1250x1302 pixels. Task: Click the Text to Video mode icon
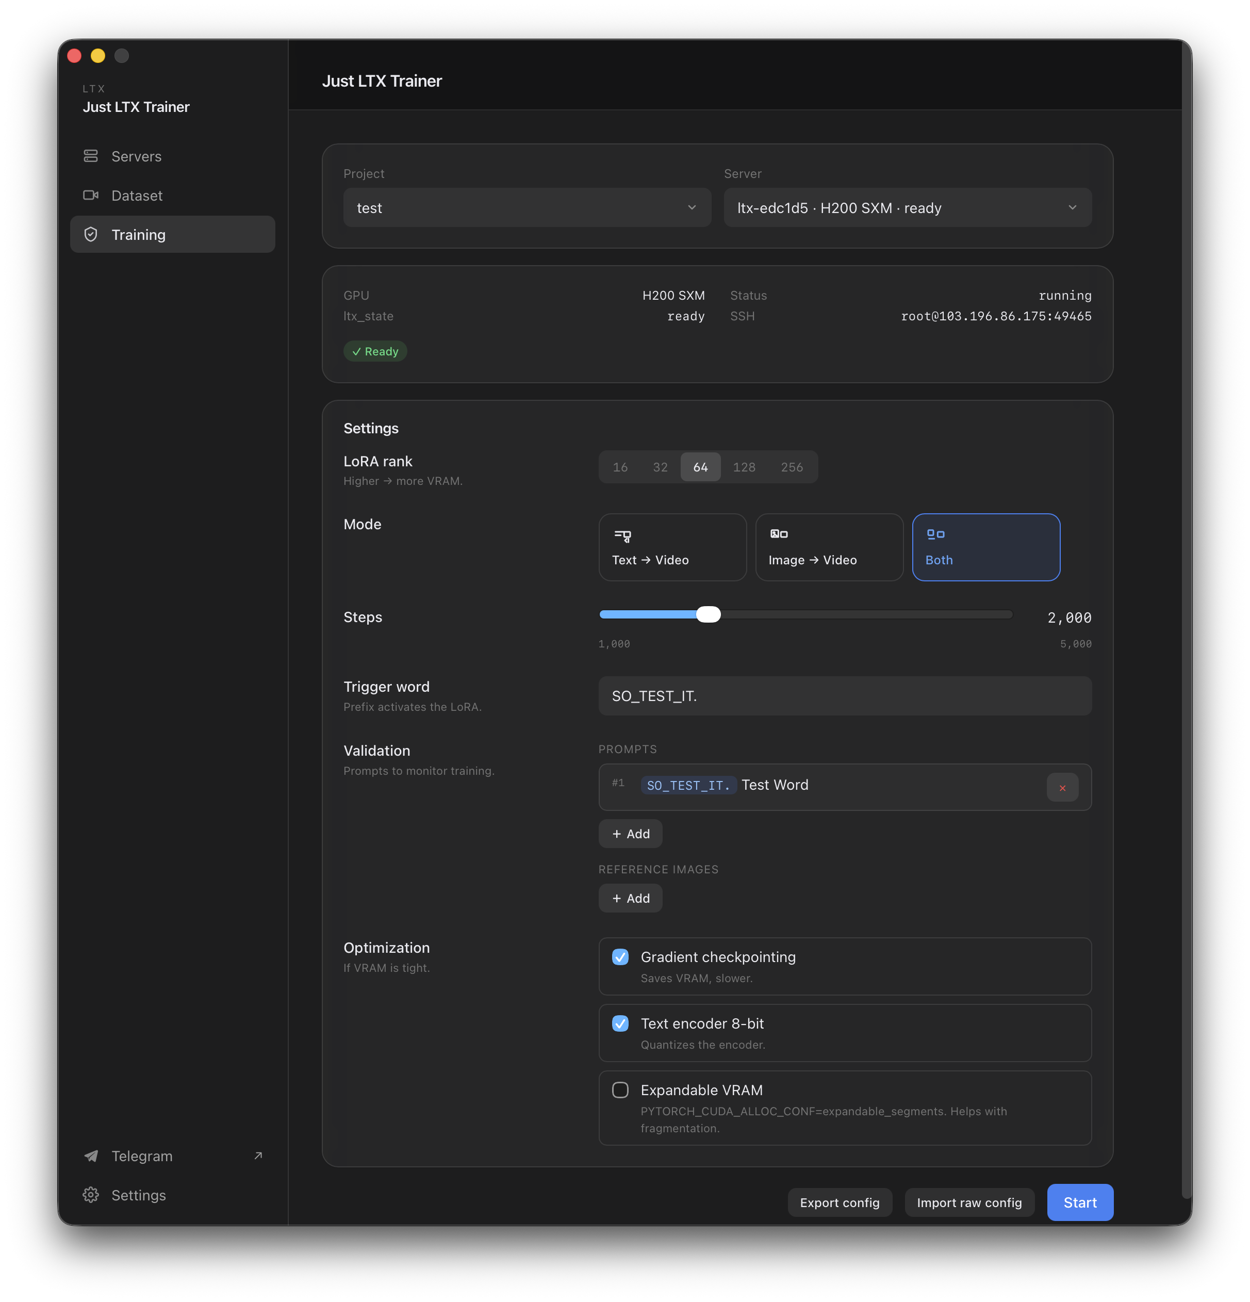pyautogui.click(x=622, y=535)
